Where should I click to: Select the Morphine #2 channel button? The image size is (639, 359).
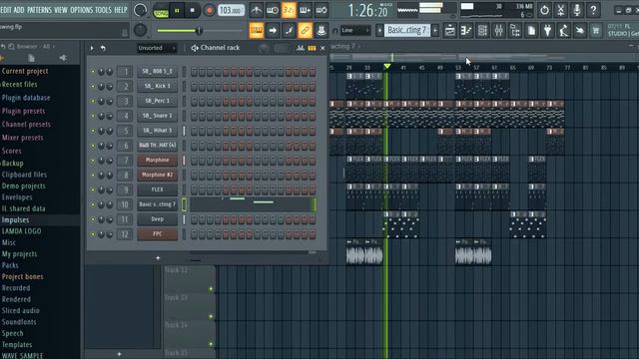[x=158, y=176]
